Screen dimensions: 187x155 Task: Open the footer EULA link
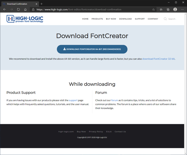point(109,132)
